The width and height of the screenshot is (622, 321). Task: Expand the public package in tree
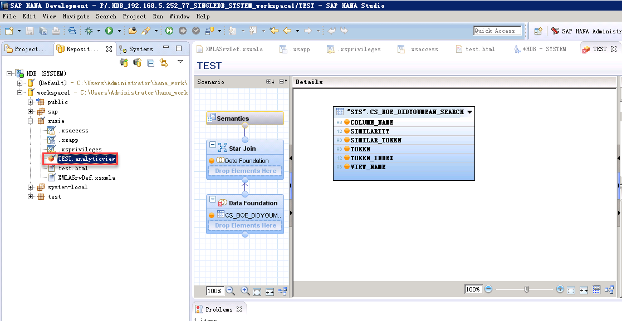pos(31,102)
